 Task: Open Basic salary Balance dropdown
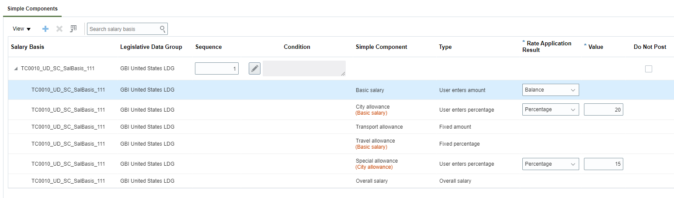(x=550, y=90)
